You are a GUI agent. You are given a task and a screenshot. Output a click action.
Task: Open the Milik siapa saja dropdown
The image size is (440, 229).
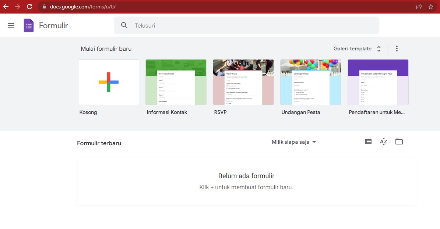click(x=293, y=142)
